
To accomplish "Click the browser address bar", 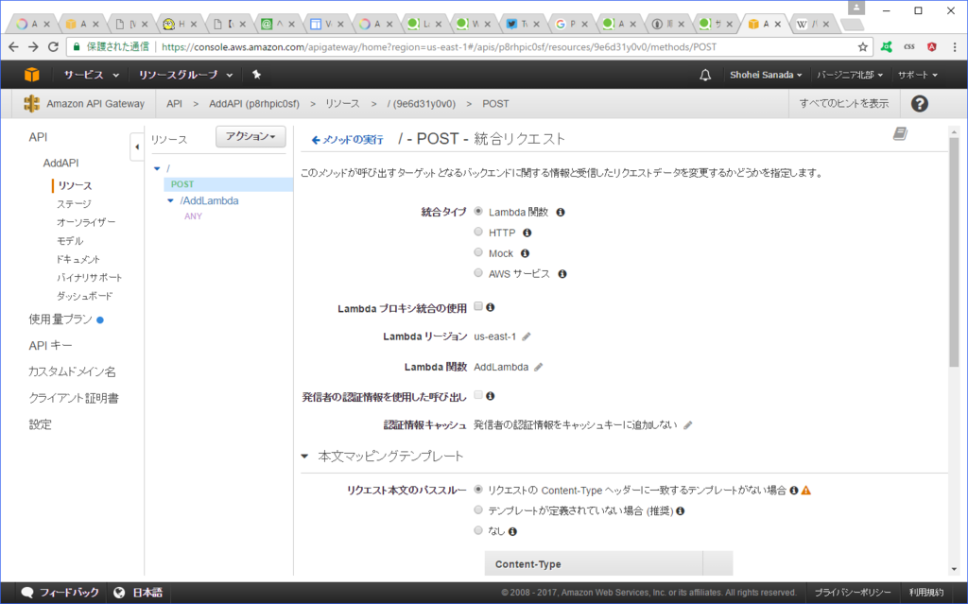I will [378, 43].
